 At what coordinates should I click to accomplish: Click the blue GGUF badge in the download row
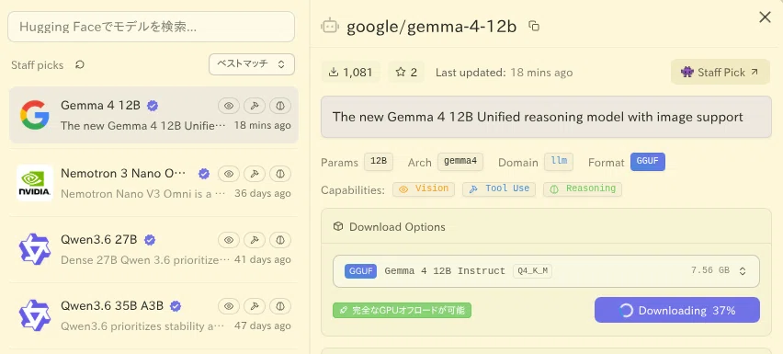[360, 271]
